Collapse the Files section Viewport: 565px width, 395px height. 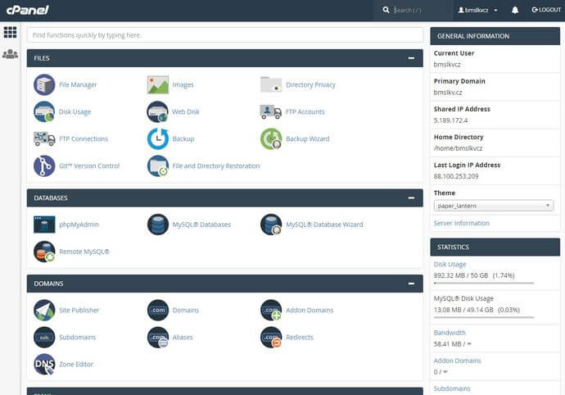[x=411, y=58]
